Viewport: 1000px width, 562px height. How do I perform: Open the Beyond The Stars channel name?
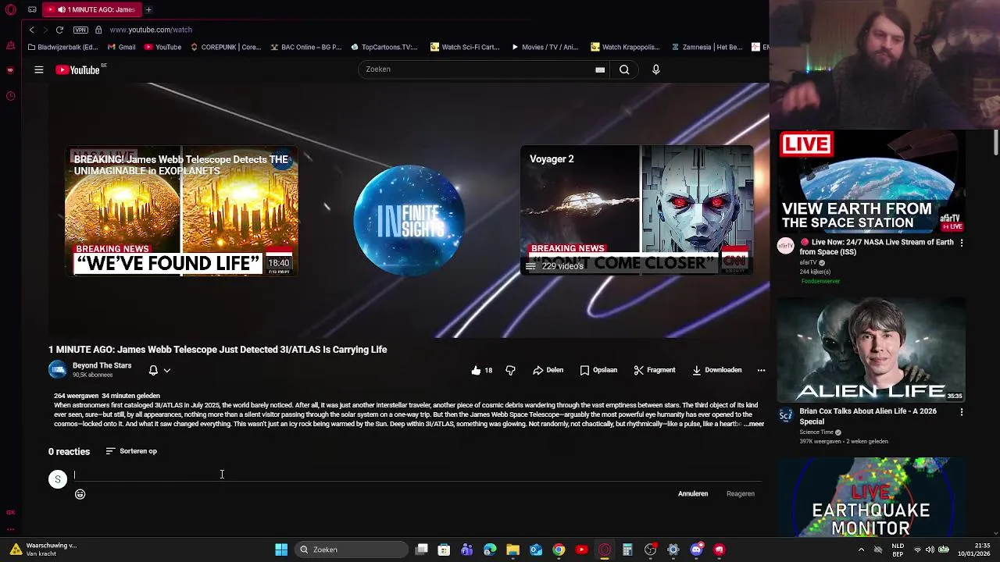102,365
